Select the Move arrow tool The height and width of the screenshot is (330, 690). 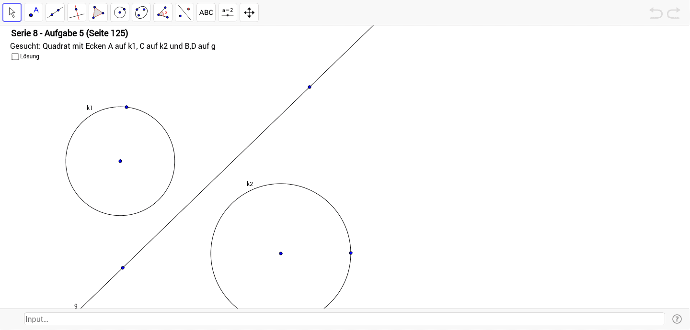[12, 12]
